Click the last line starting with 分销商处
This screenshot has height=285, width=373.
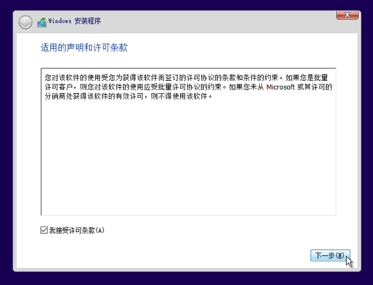(x=128, y=96)
